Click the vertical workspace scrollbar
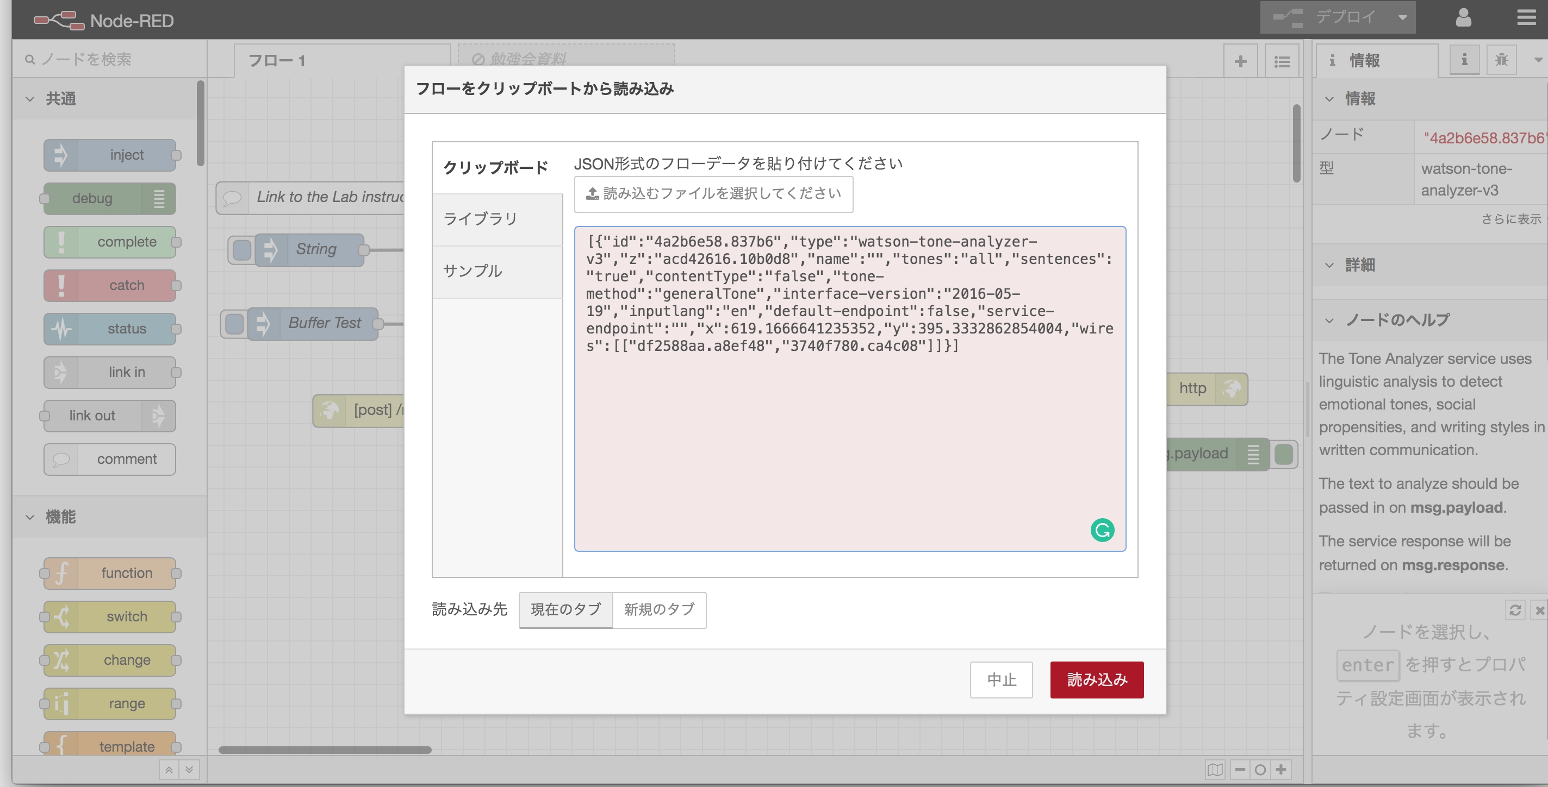Viewport: 1548px width, 787px height. coord(1296,143)
